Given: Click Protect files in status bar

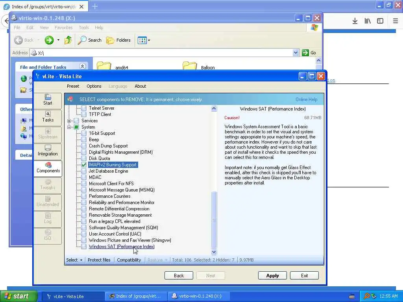Looking at the screenshot, I should point(99,260).
